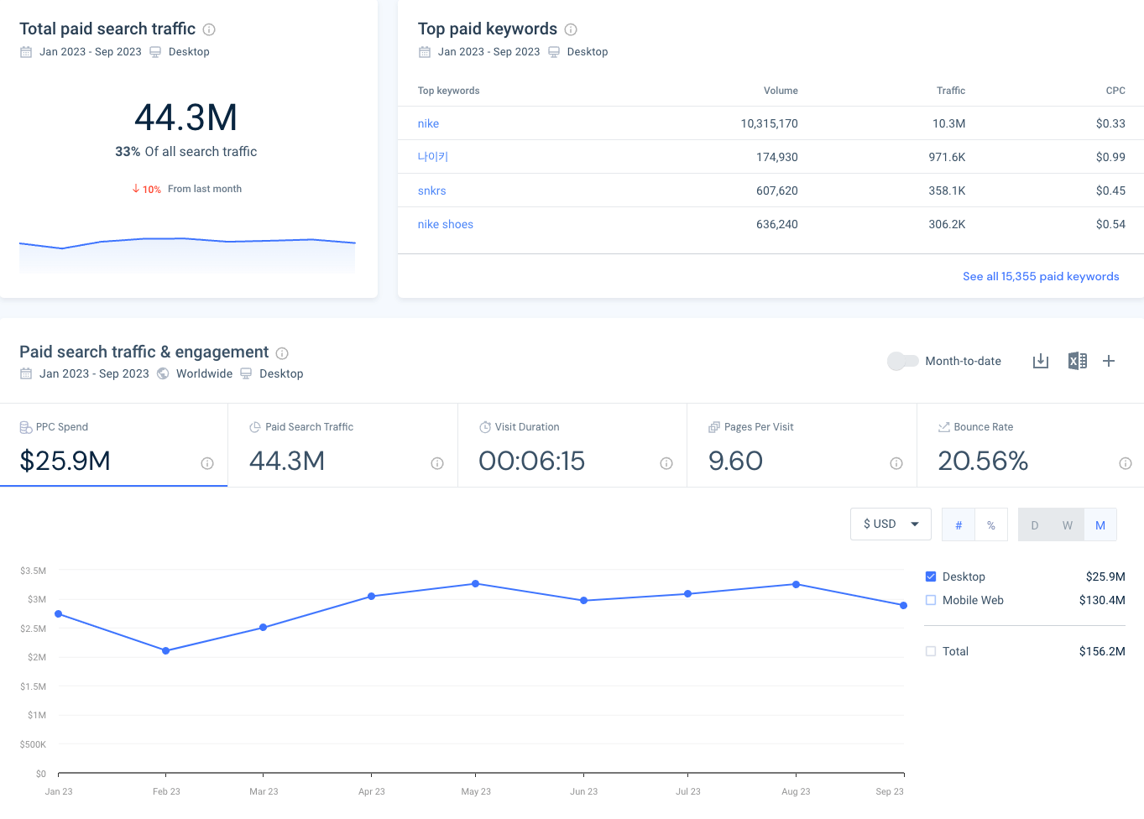Click the Visit Duration clock icon
This screenshot has width=1144, height=819.
click(x=485, y=427)
